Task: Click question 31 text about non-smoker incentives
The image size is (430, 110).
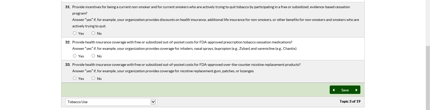Action: [211, 7]
